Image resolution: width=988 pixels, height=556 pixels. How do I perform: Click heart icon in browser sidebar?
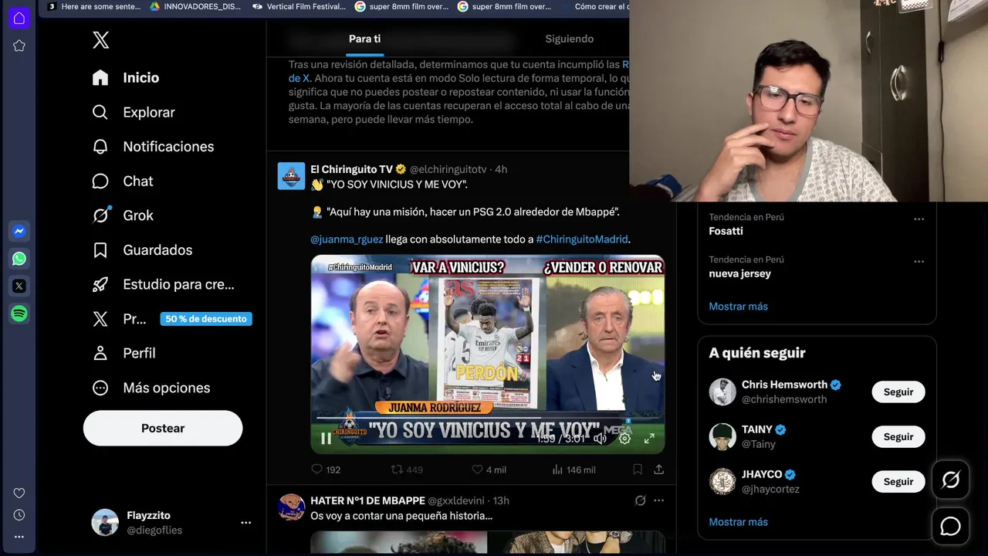[19, 493]
